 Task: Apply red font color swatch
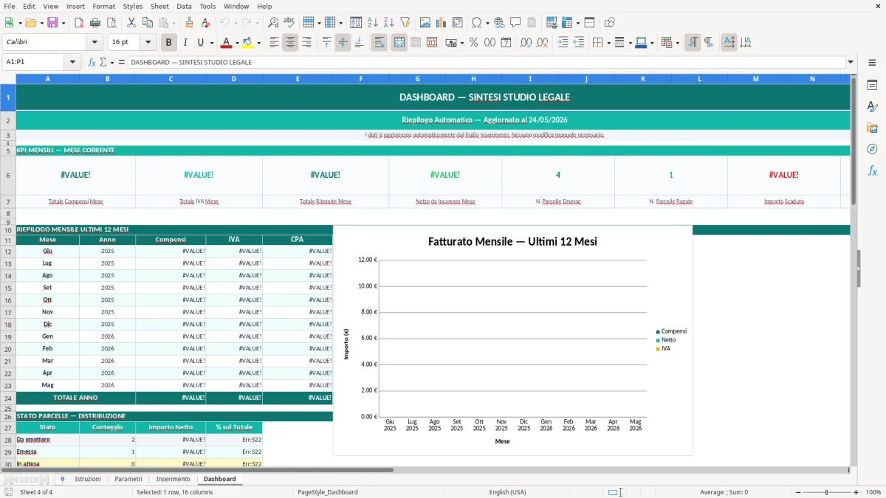pyautogui.click(x=226, y=43)
